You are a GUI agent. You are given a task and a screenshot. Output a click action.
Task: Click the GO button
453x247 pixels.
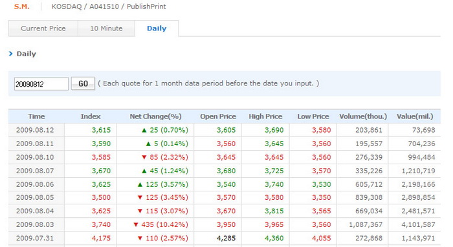coord(83,83)
